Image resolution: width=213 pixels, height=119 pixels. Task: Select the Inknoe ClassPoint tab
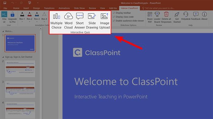pyautogui.click(x=129, y=8)
